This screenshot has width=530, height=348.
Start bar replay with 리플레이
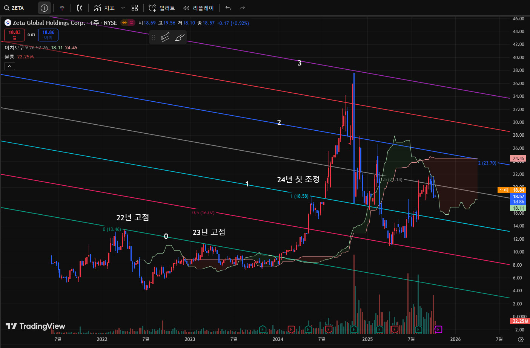point(198,8)
